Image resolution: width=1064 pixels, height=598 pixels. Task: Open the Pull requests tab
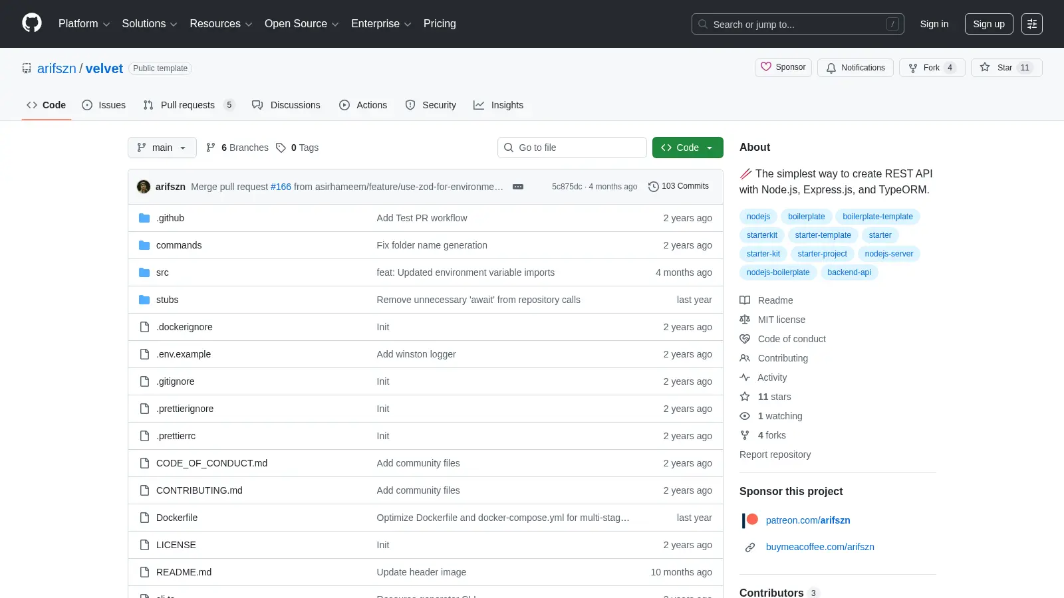(189, 105)
